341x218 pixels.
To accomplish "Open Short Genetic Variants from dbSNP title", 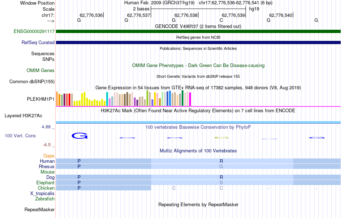I will (x=198, y=76).
